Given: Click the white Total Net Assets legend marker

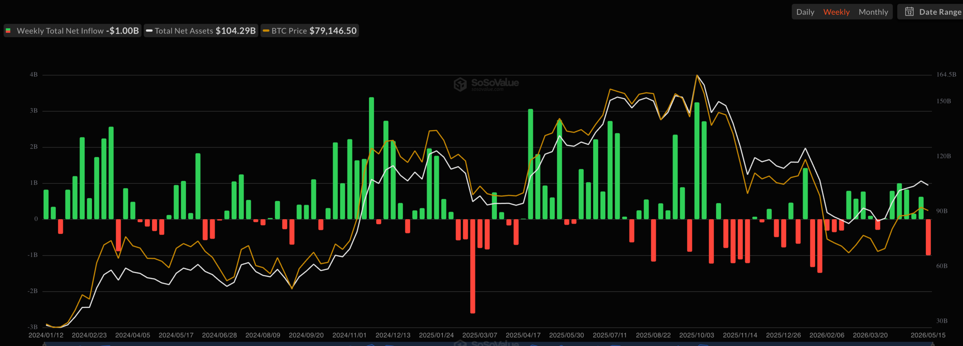Looking at the screenshot, I should click(x=149, y=31).
